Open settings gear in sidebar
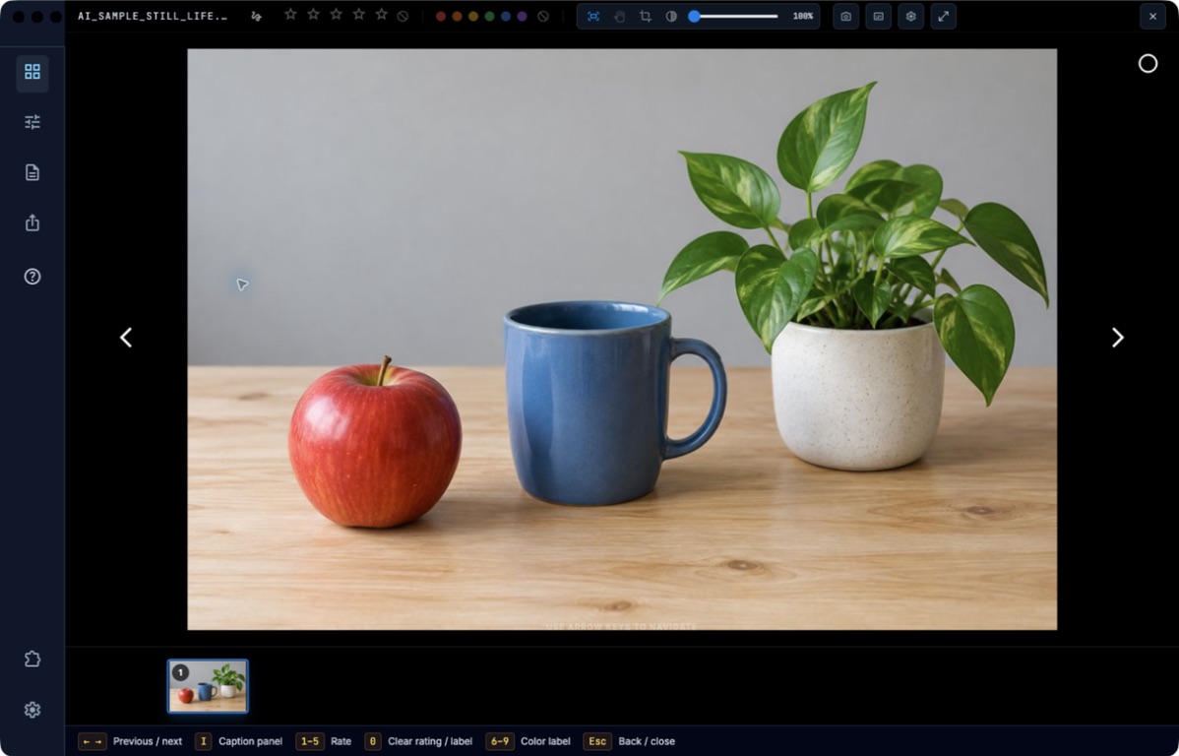The image size is (1179, 756). (x=32, y=710)
